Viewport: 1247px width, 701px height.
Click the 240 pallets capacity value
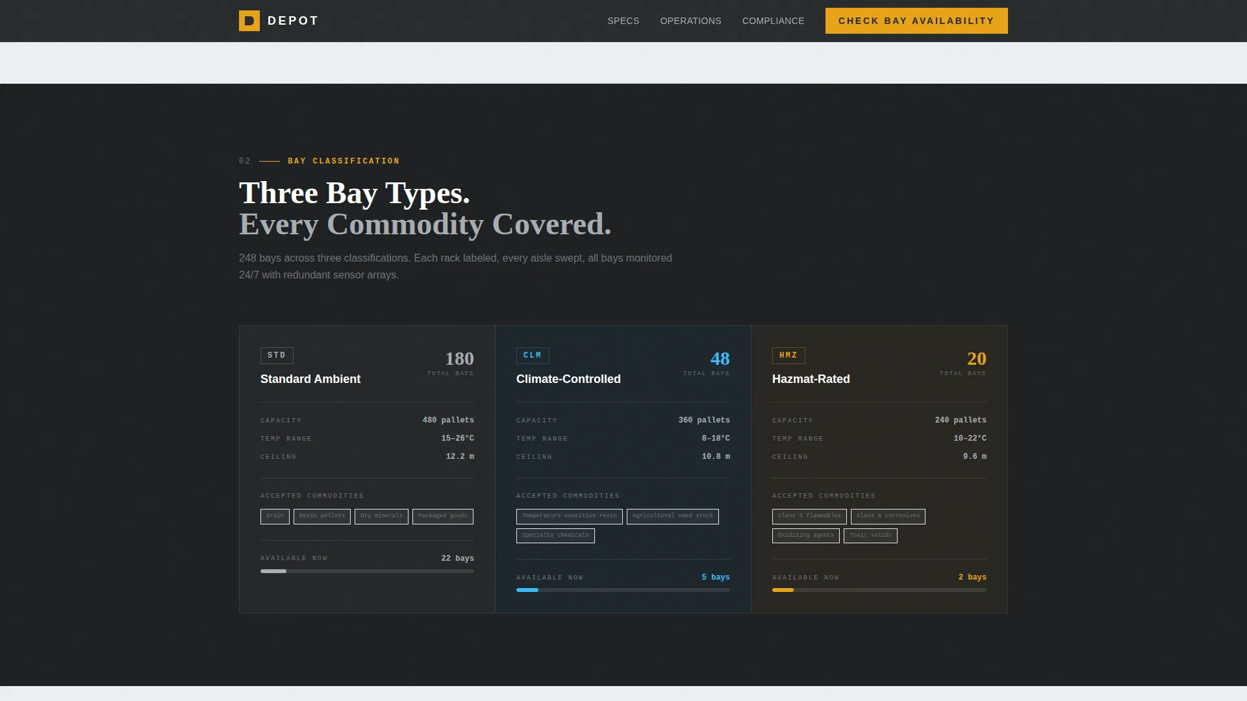(961, 420)
